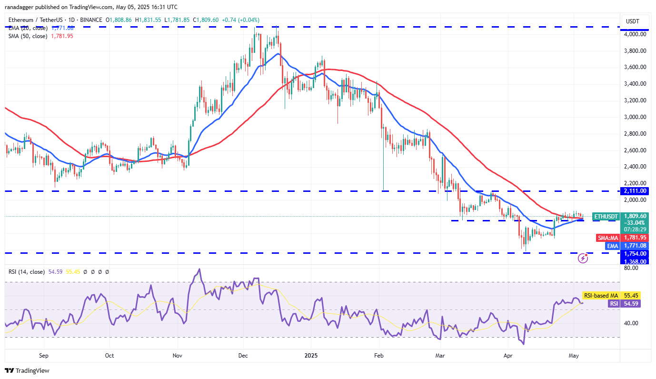The image size is (656, 379).
Task: Select the 1,754.00 support level label
Action: (x=635, y=254)
